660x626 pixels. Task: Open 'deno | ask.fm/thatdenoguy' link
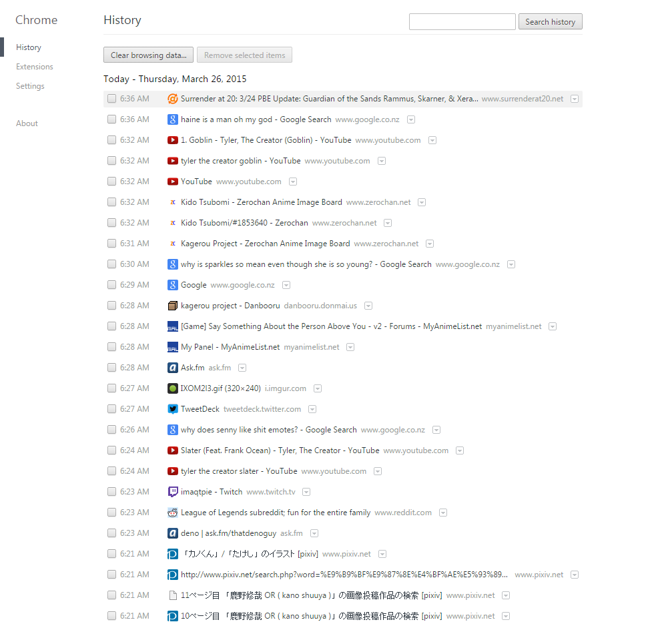(x=228, y=533)
